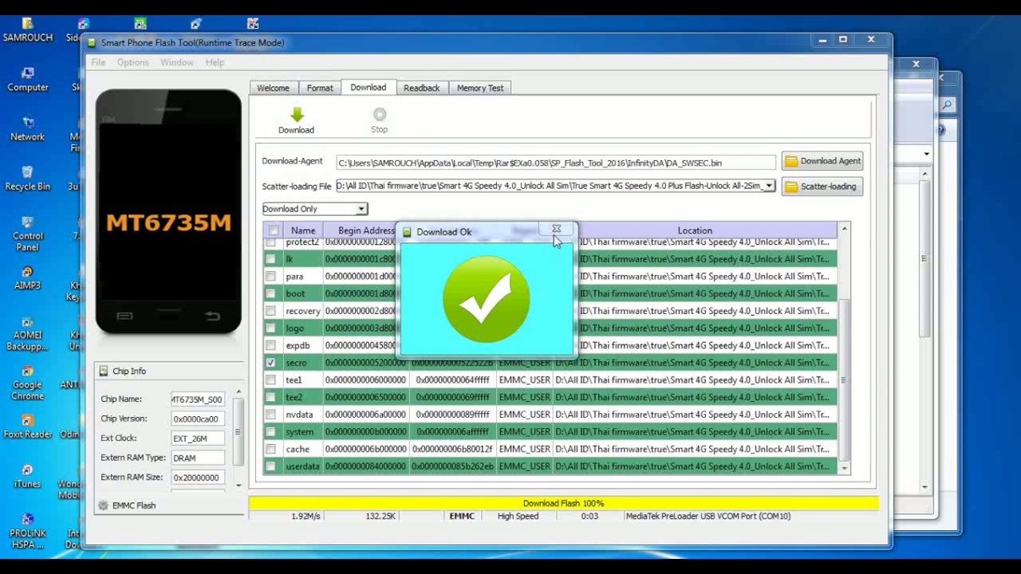The height and width of the screenshot is (574, 1021).
Task: Open the Window menu
Action: [x=176, y=62]
